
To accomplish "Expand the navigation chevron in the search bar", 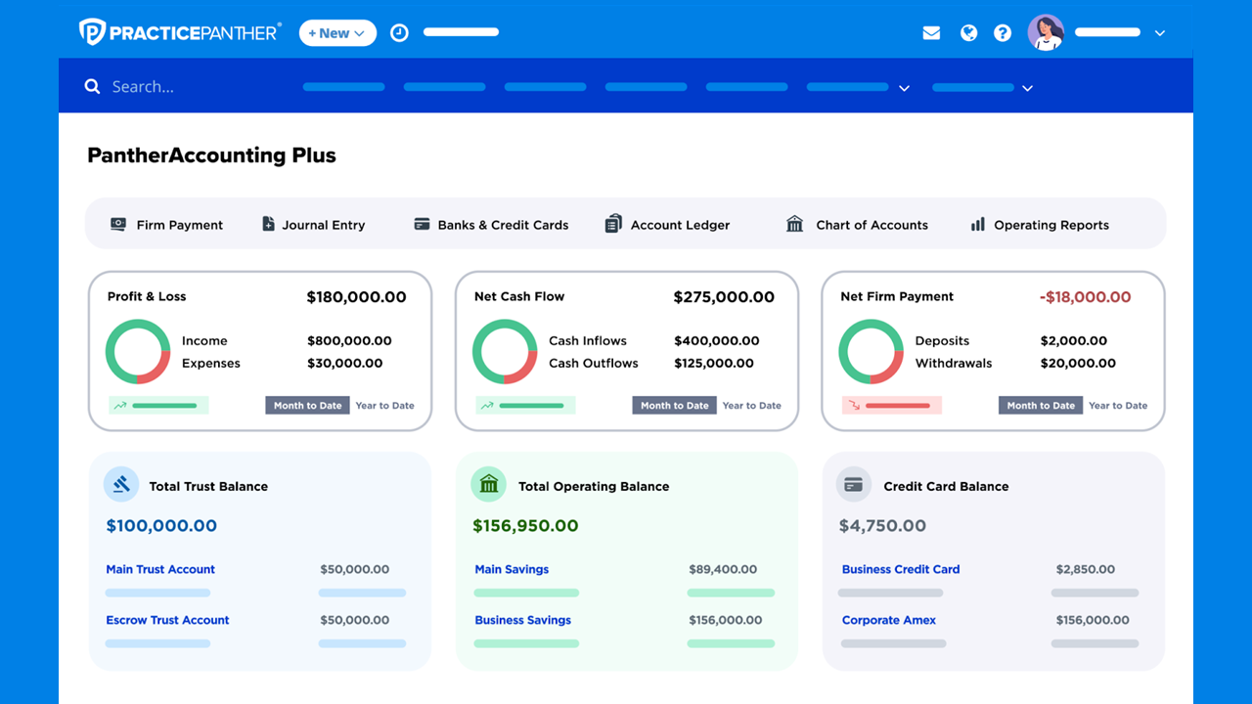I will 905,87.
